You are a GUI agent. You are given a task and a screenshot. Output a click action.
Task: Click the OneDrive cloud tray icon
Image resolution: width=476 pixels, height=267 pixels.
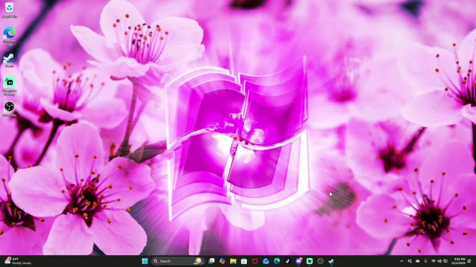click(x=418, y=261)
